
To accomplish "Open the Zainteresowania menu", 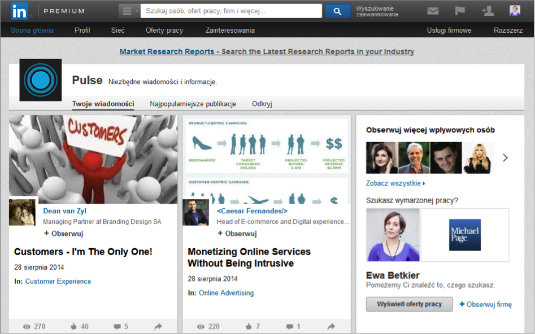I will point(230,30).
